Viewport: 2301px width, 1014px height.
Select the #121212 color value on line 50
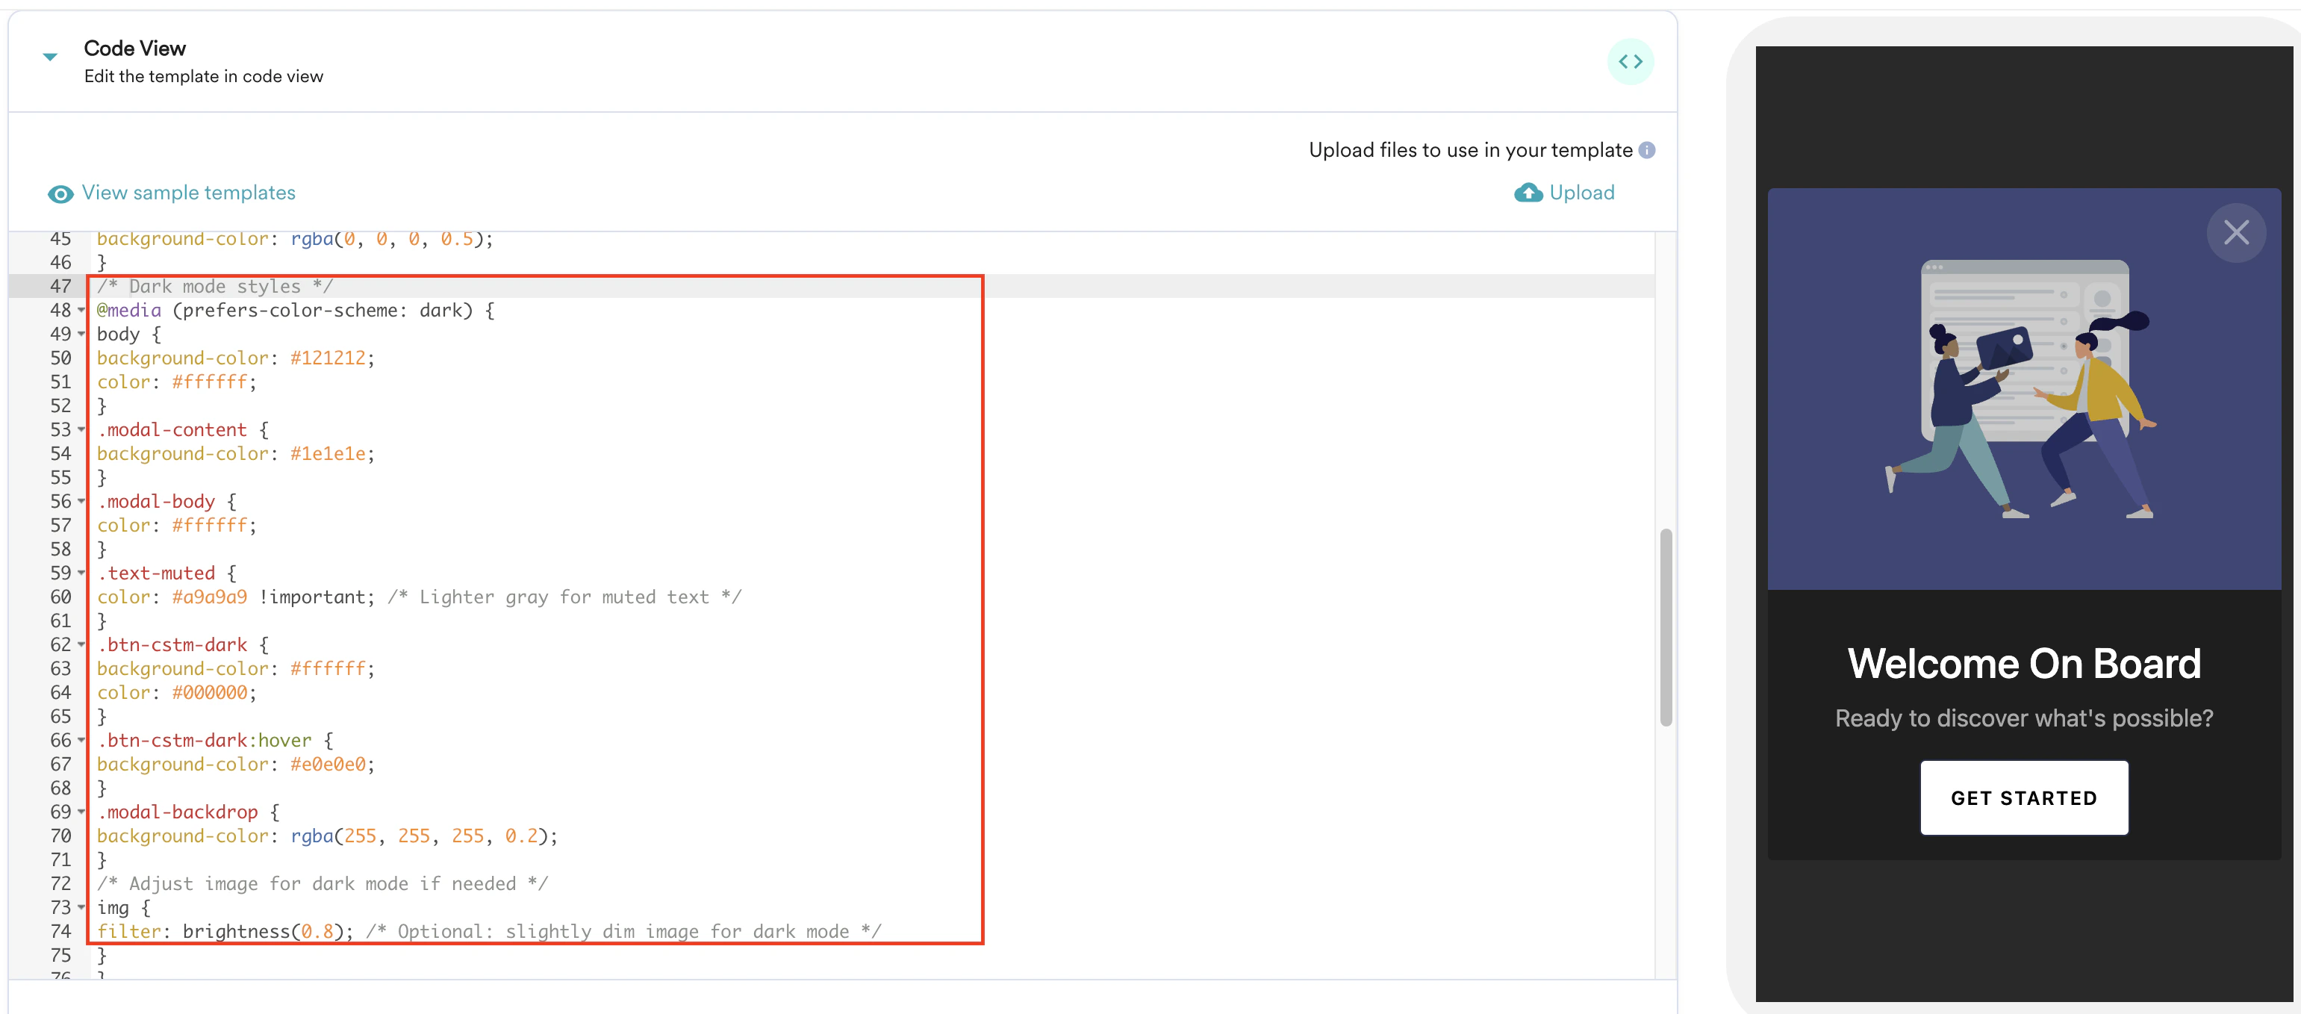pos(329,358)
